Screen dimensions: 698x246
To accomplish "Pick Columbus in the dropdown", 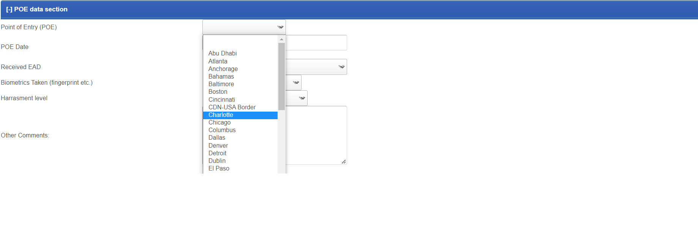I will [240, 130].
